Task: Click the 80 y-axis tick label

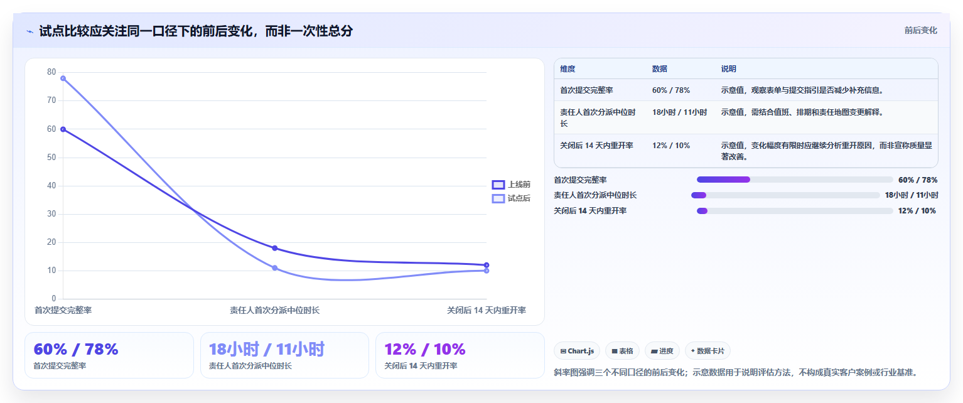Action: [51, 72]
